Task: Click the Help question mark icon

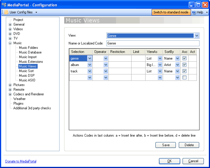Action: click(x=194, y=12)
